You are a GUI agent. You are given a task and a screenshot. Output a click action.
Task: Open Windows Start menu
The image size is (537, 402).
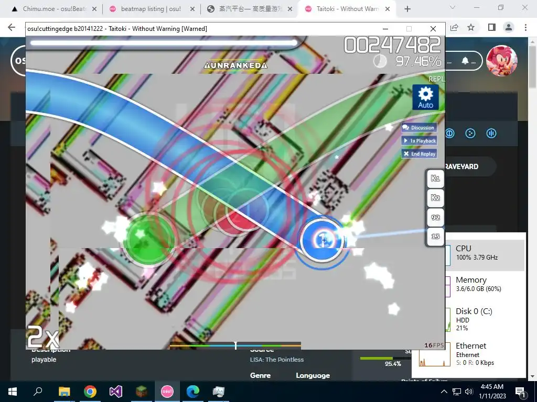coord(13,392)
